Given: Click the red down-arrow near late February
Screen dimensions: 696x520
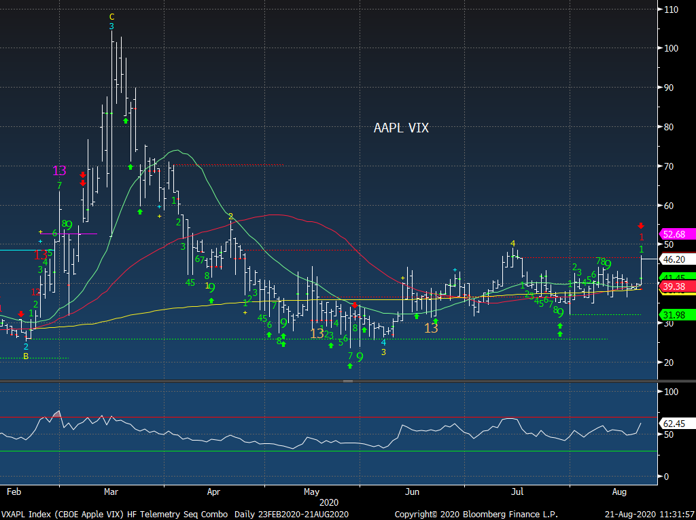Looking at the screenshot, I should pyautogui.click(x=82, y=175).
